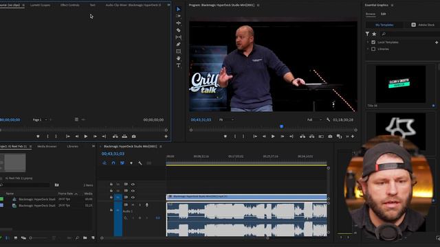
Task: Select the Type tool
Action: coord(179,65)
